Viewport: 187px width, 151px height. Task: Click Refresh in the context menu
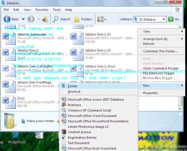[x=161, y=44]
